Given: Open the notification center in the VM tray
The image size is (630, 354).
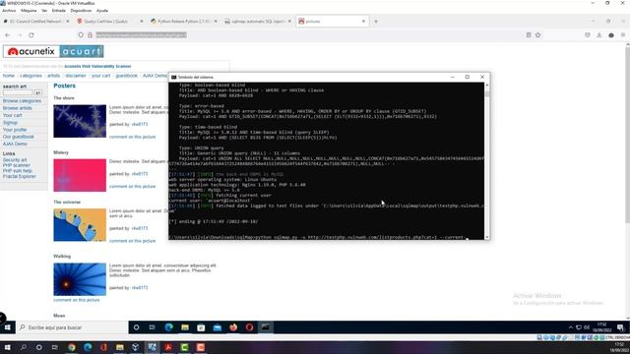Looking at the screenshot, I should [620, 327].
